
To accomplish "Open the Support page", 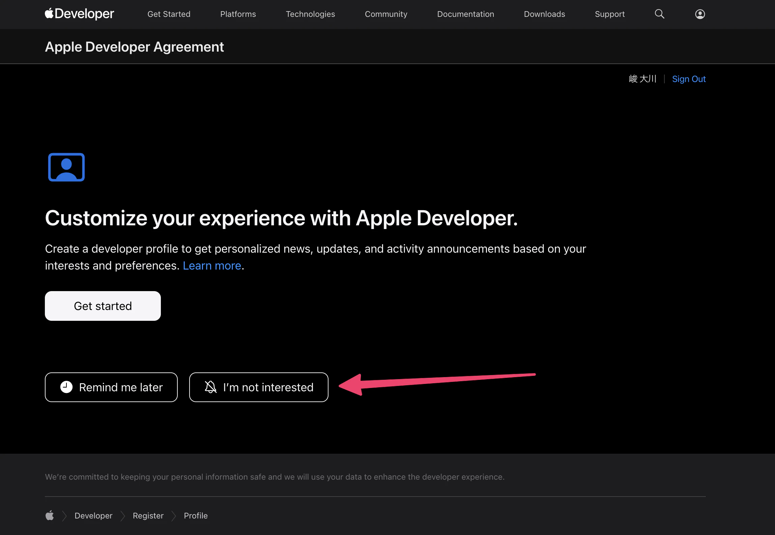I will pos(610,14).
